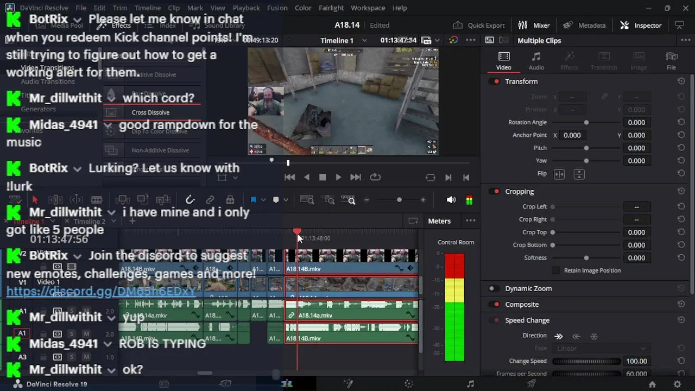Toggle the Transform enable switch
This screenshot has height=391, width=695.
point(494,81)
